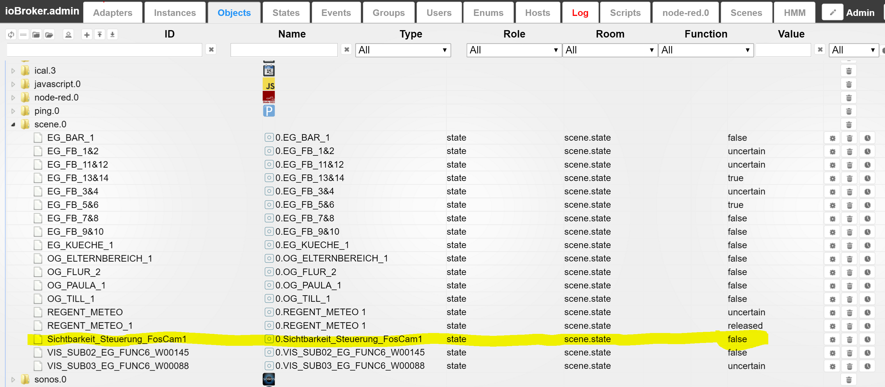Switch to the Enums tab
Viewport: 885px width, 387px height.
coord(488,13)
